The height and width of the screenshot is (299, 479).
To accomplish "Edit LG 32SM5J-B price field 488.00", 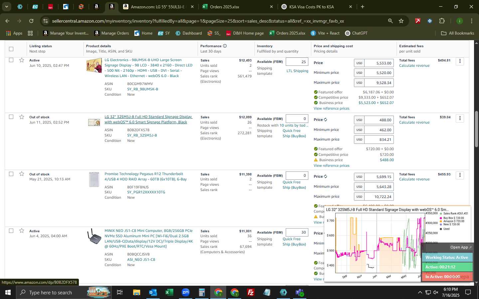I will pos(379,120).
